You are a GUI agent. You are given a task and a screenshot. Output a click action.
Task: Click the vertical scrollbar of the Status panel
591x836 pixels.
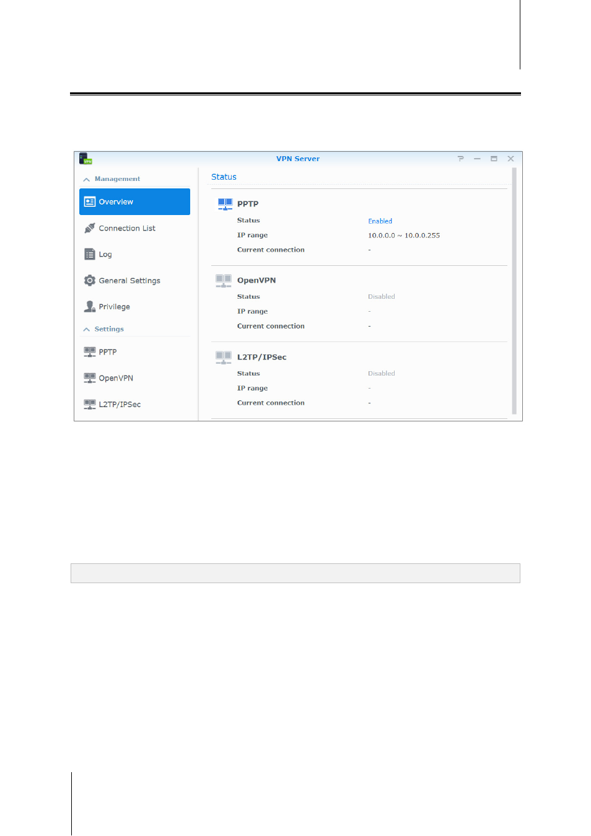(x=514, y=291)
